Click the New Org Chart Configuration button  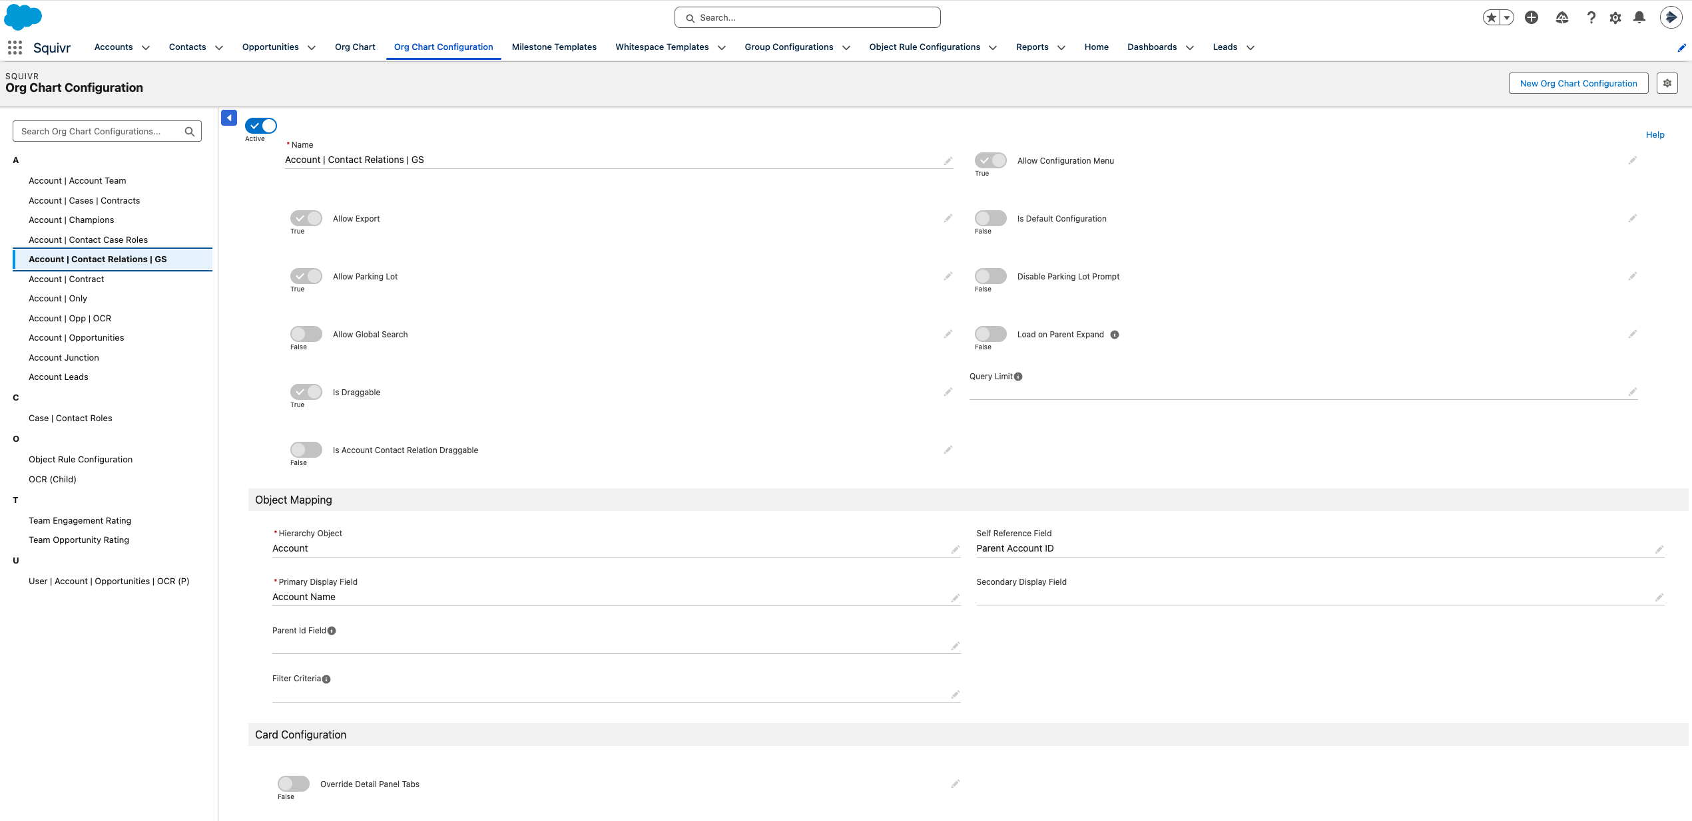pos(1578,83)
